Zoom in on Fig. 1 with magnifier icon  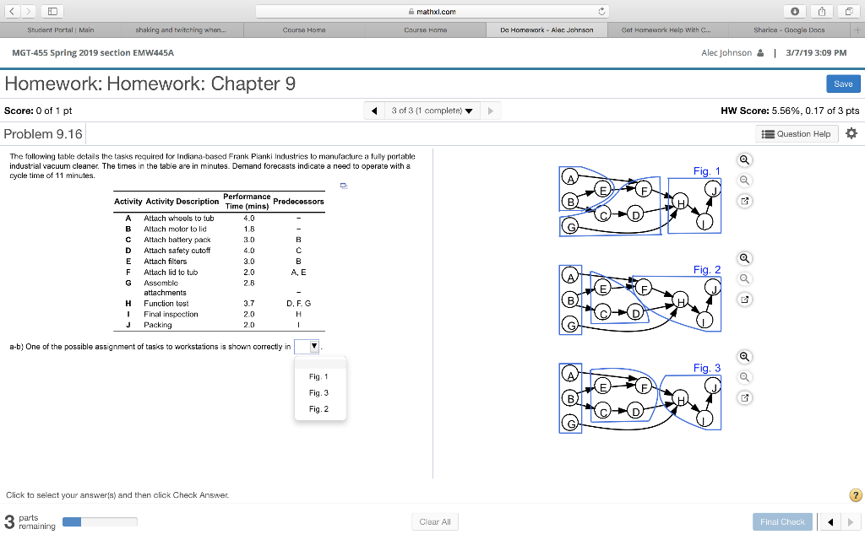(743, 159)
